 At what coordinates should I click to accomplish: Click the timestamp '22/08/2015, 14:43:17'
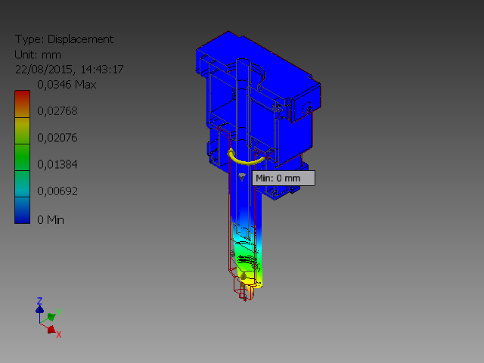click(x=69, y=69)
